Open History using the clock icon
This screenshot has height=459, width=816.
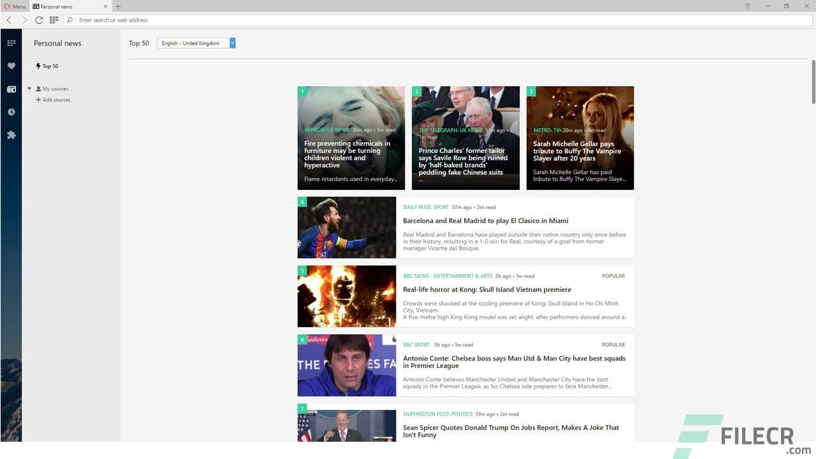click(11, 112)
